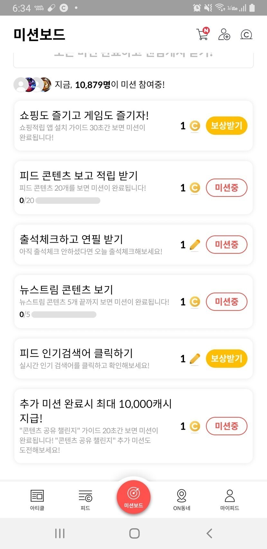Tap 미션중 for feed content mission
This screenshot has width=267, height=549.
tap(226, 188)
